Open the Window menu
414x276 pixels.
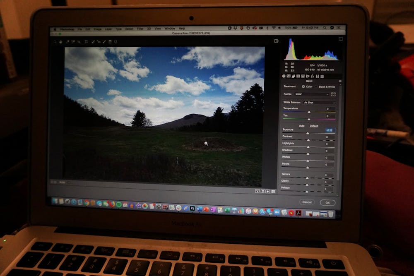coord(170,29)
